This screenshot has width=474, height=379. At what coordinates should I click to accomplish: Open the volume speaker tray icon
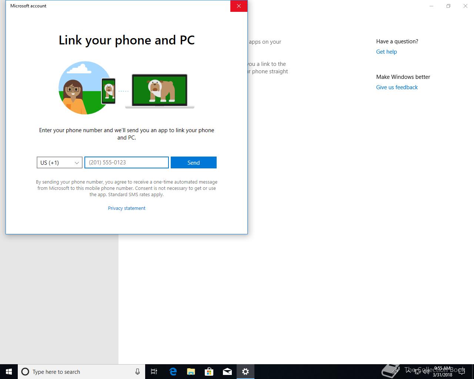pyautogui.click(x=426, y=372)
